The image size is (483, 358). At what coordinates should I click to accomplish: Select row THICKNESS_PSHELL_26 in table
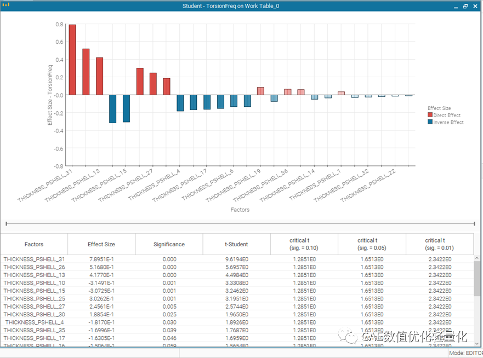click(x=237, y=267)
